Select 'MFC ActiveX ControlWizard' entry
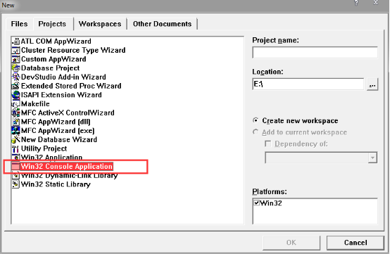 (x=68, y=113)
